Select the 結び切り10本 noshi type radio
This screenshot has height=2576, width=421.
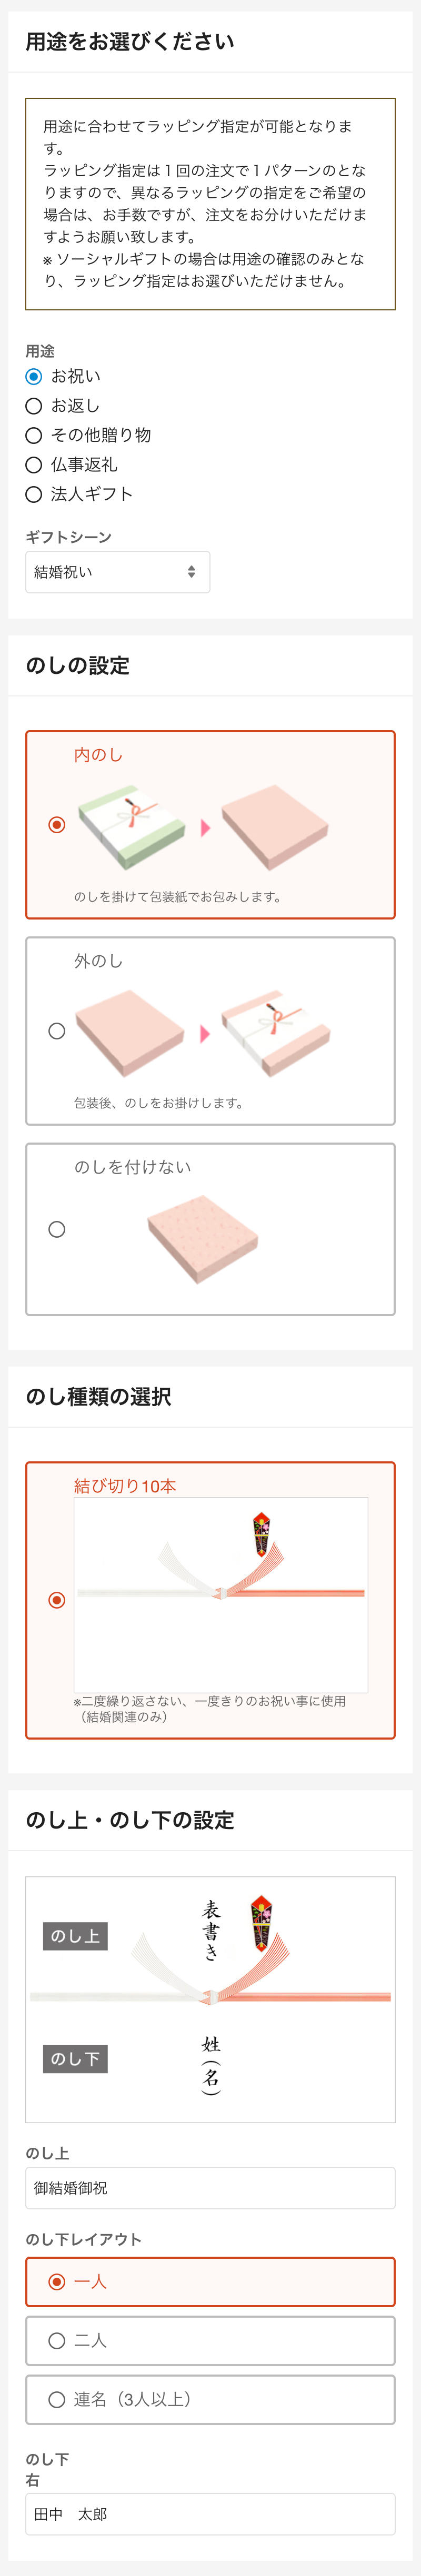coord(57,1600)
